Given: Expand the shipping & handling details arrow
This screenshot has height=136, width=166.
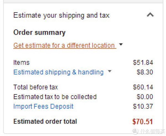Looking at the screenshot, I should (x=110, y=71).
